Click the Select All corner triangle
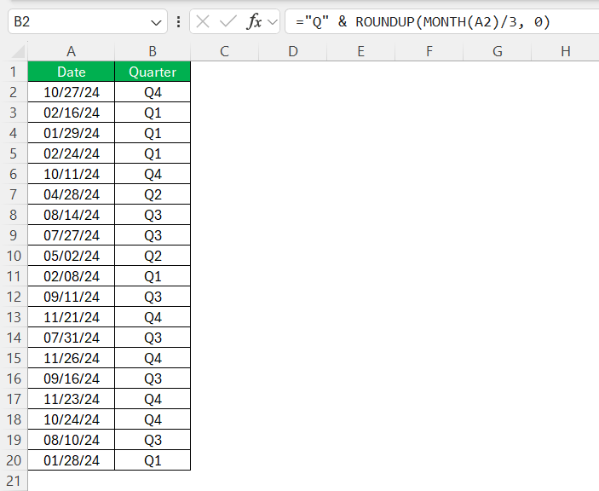Screen dimensions: 599x491 [18, 51]
